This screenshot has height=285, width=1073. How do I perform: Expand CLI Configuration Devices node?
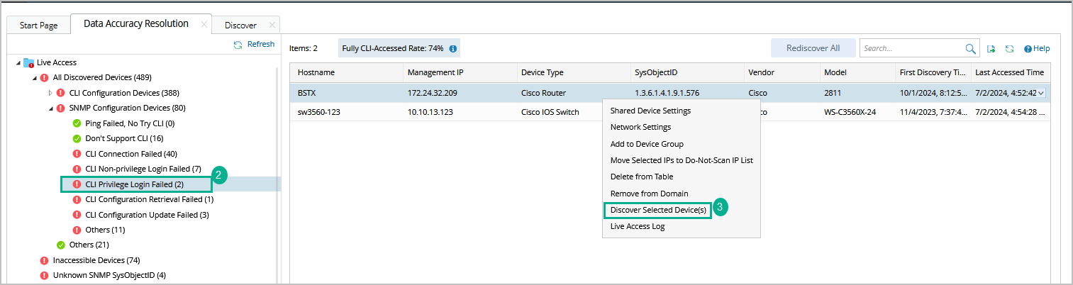(x=50, y=93)
